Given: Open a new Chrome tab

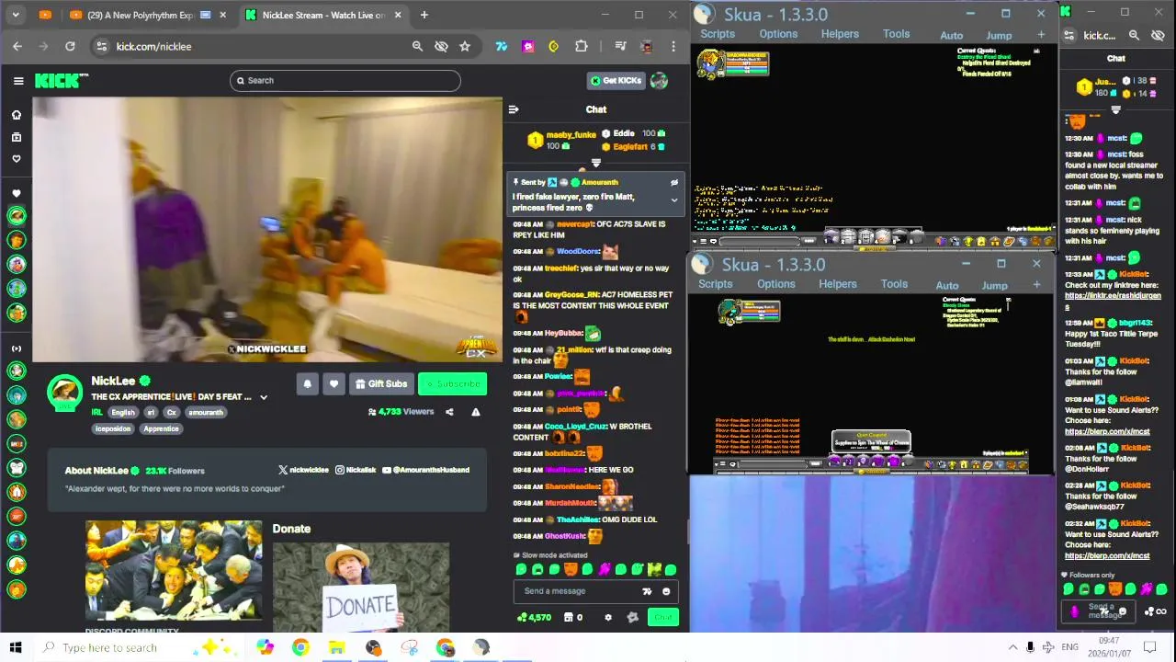Looking at the screenshot, I should pyautogui.click(x=424, y=15).
